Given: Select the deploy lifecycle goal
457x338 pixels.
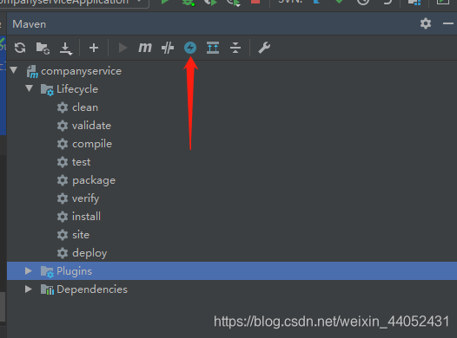Looking at the screenshot, I should (x=89, y=253).
